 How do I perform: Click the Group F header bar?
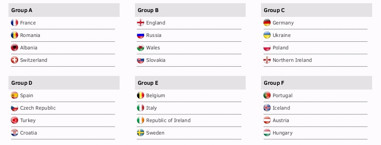point(317,83)
